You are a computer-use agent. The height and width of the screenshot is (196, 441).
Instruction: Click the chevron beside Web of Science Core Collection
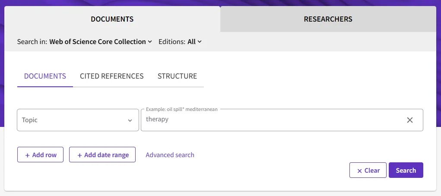tap(150, 41)
